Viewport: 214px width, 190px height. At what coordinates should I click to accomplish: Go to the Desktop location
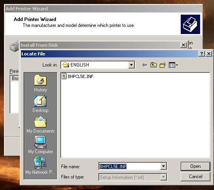coord(40,104)
